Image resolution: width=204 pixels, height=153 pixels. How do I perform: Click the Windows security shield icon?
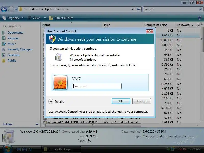[53, 39]
